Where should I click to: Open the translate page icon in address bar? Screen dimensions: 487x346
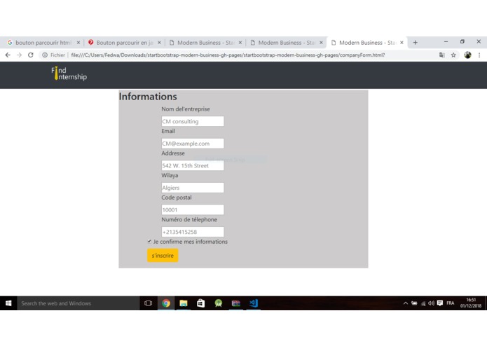[441, 55]
